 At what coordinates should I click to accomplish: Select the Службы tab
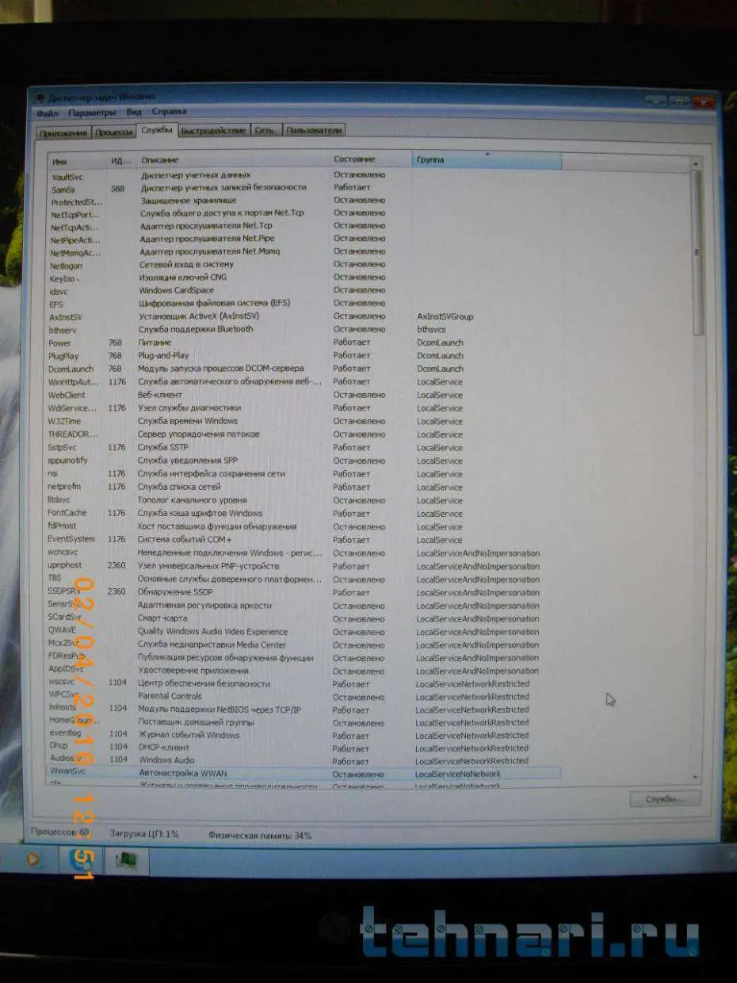coord(156,129)
